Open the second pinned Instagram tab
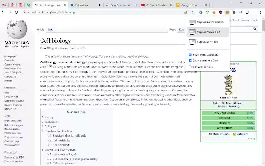This screenshot has height=166, width=265. click(20, 5)
